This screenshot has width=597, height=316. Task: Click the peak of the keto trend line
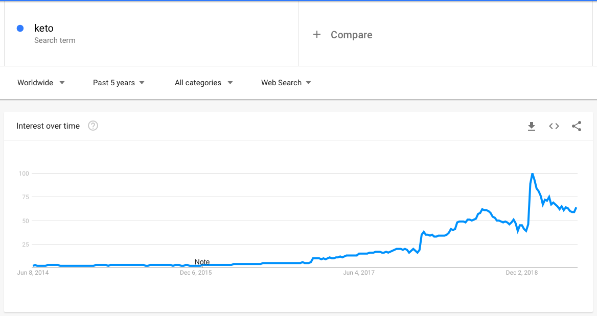point(532,174)
